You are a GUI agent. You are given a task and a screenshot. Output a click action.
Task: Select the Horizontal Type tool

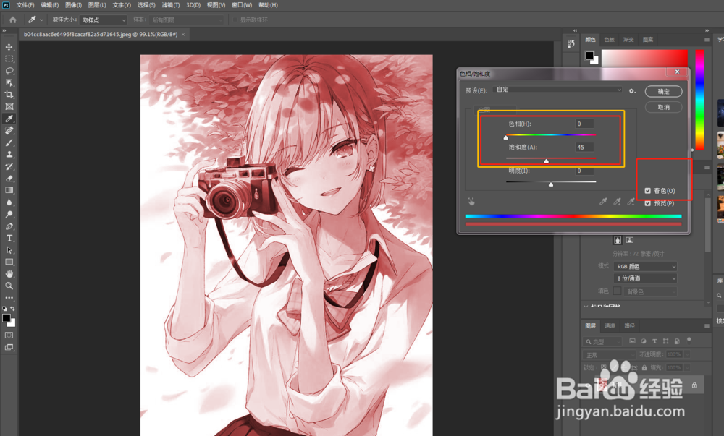click(9, 239)
